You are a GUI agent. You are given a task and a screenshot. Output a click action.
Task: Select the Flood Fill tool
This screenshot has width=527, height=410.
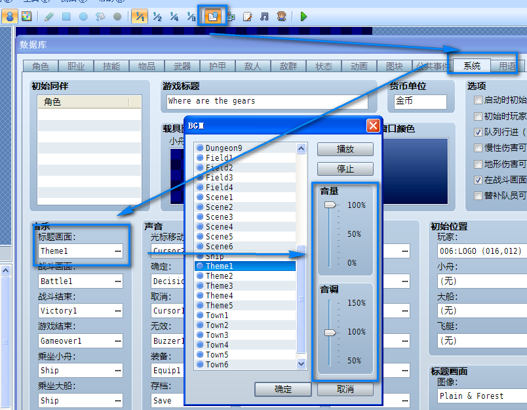100,16
